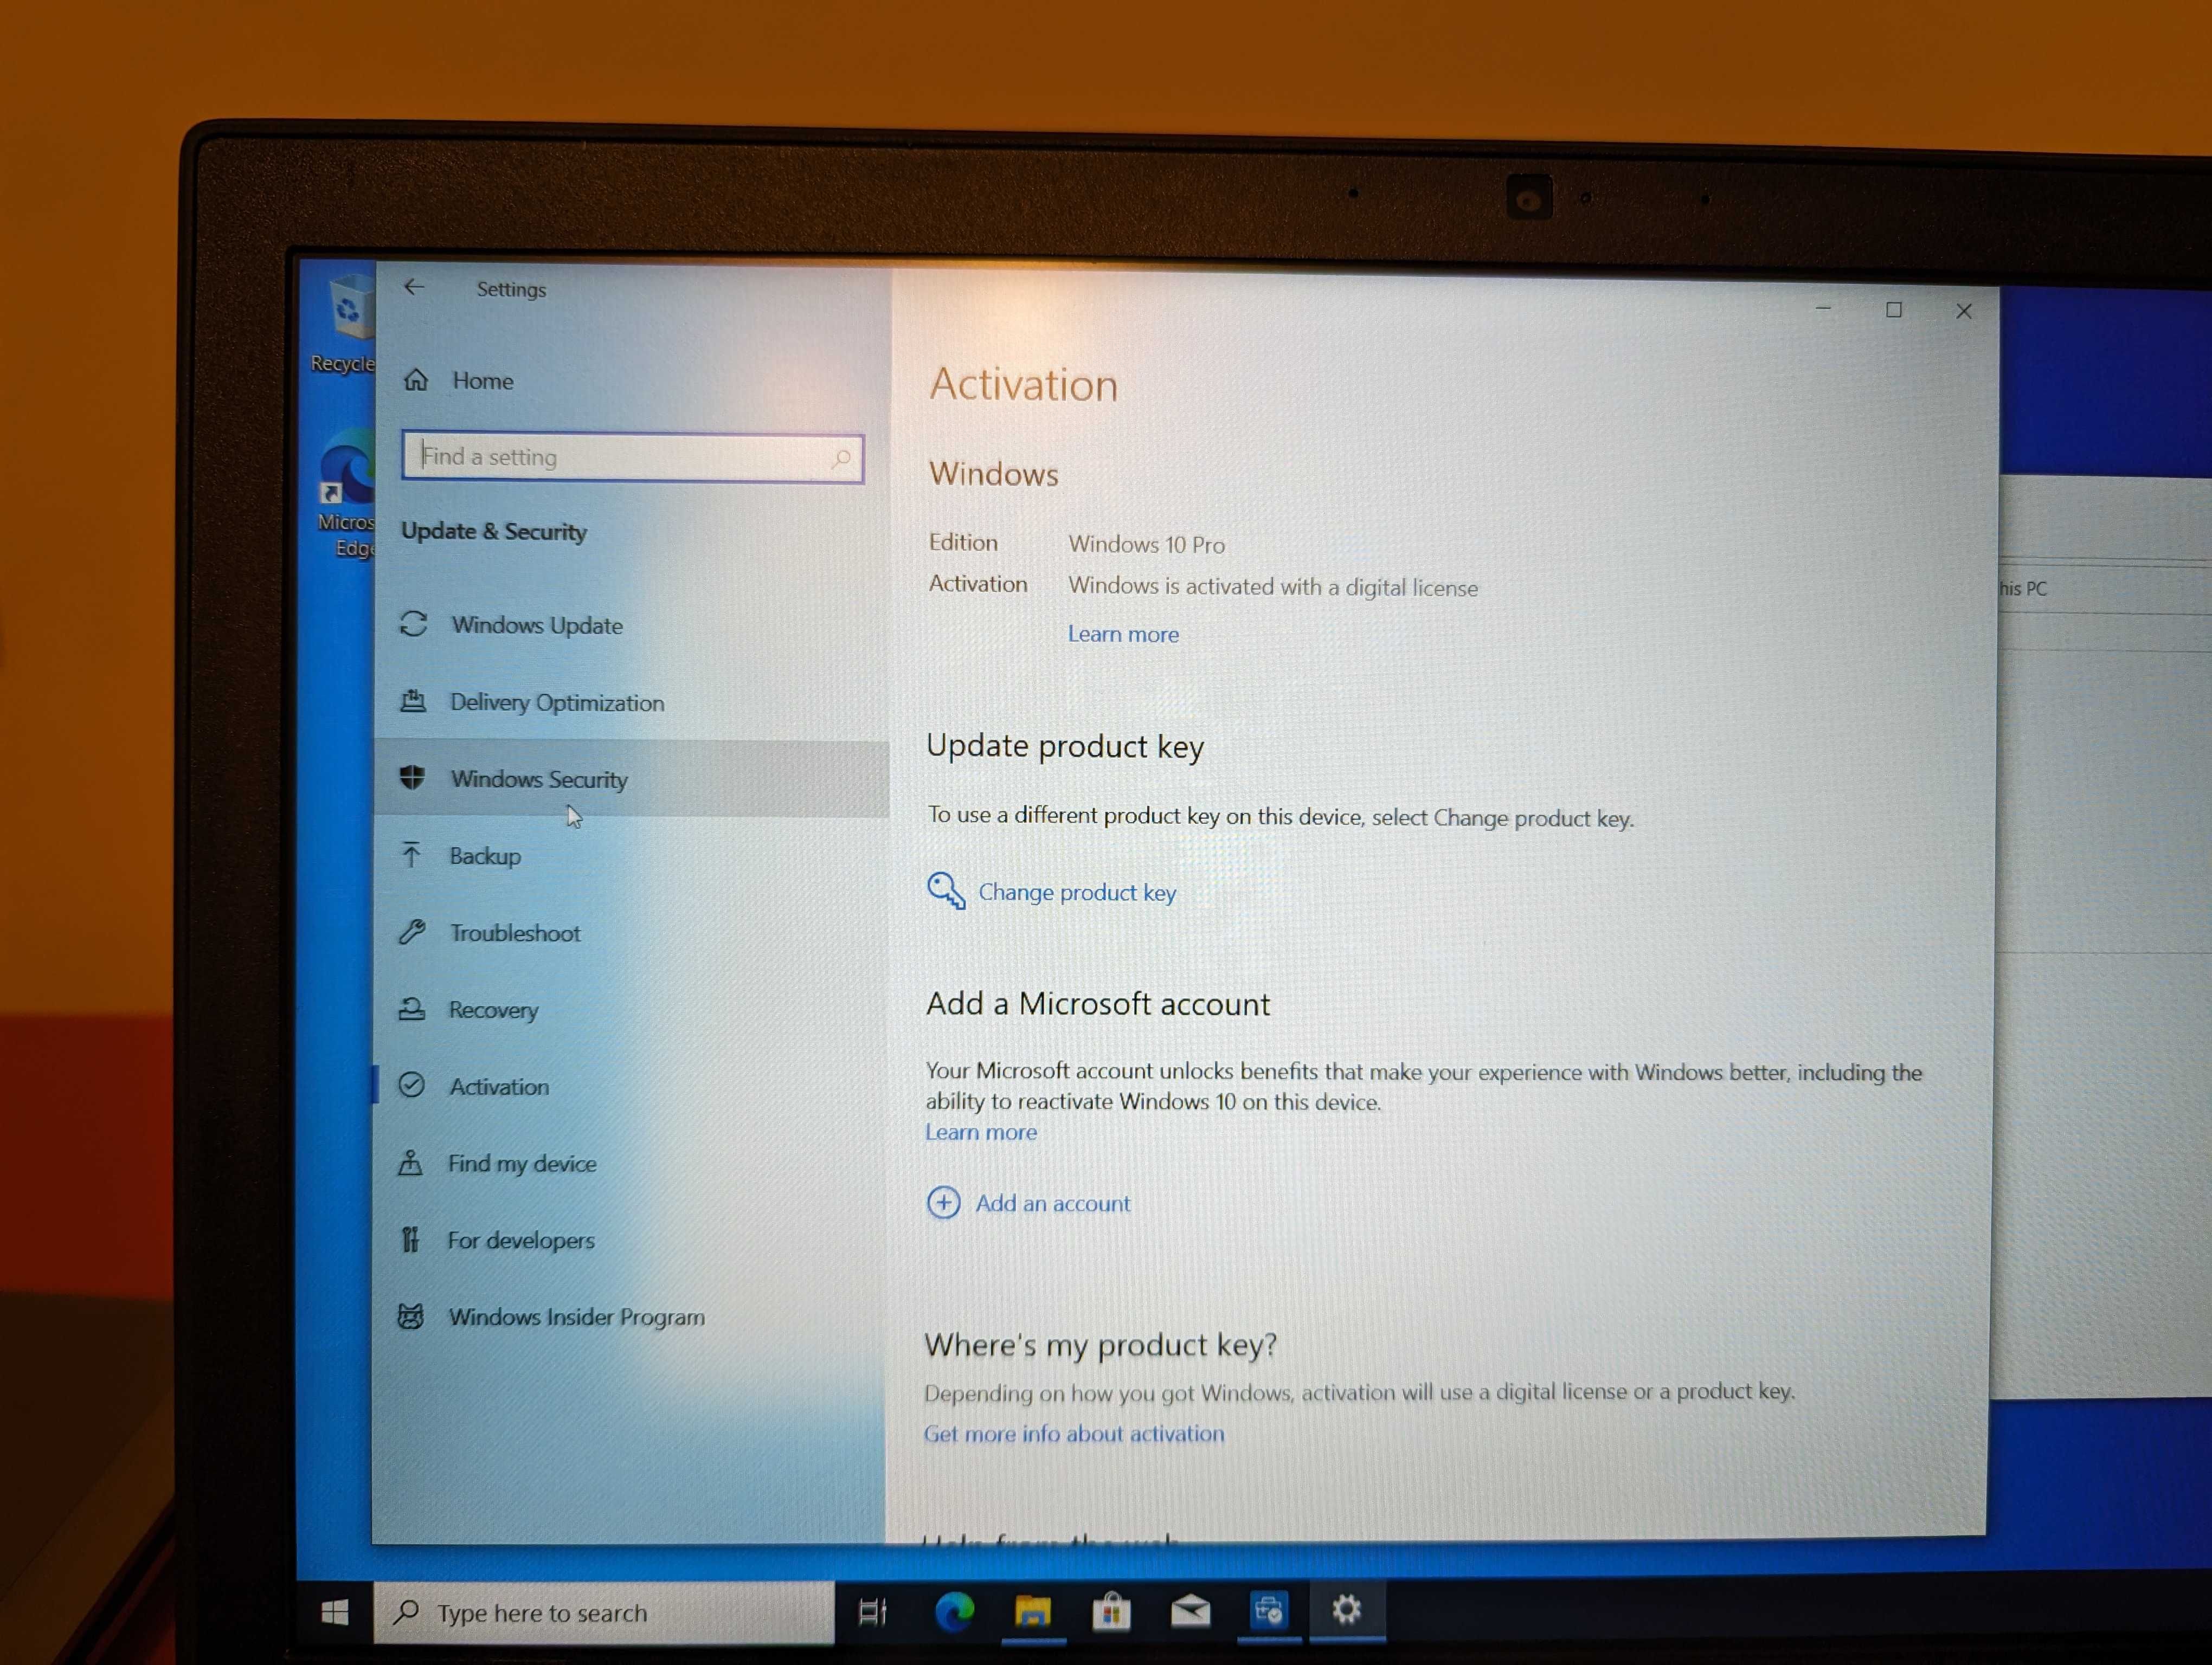Select the Microsoft Edge desktop shortcut
This screenshot has width=2212, height=1665.
point(346,495)
